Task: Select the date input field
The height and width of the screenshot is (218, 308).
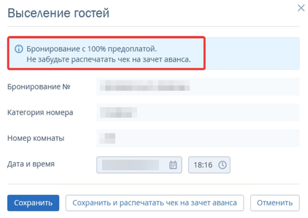Action: 139,165
